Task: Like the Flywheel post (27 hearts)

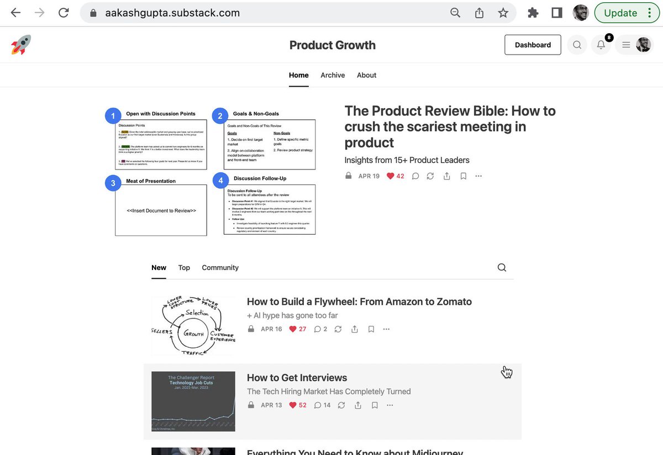Action: click(x=297, y=329)
